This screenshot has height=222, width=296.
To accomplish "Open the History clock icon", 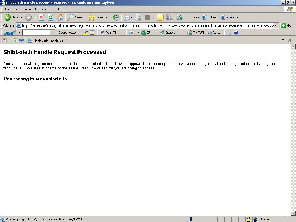I will tap(116, 17).
